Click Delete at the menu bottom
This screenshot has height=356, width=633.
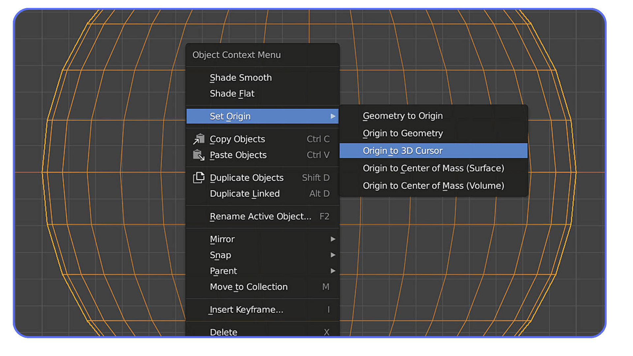click(223, 332)
